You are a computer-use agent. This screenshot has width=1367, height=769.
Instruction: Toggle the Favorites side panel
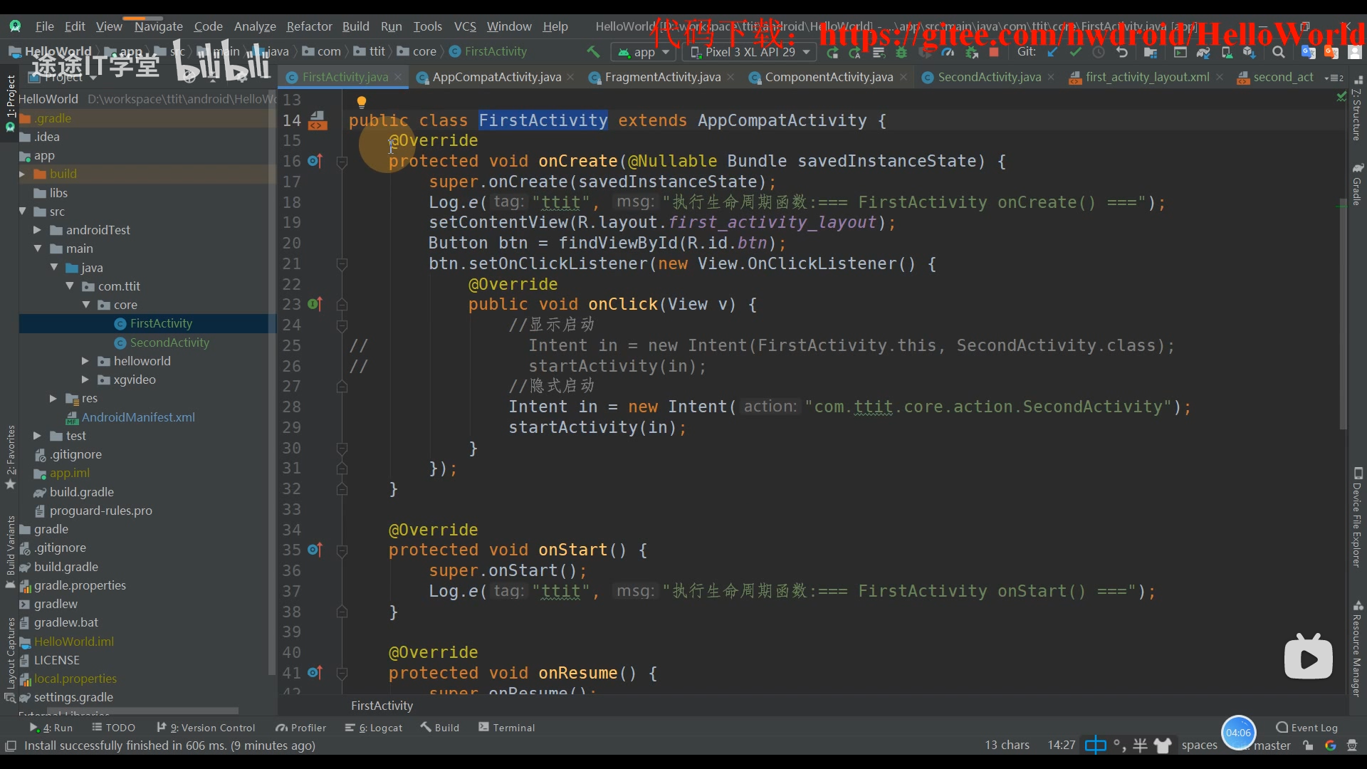10,457
